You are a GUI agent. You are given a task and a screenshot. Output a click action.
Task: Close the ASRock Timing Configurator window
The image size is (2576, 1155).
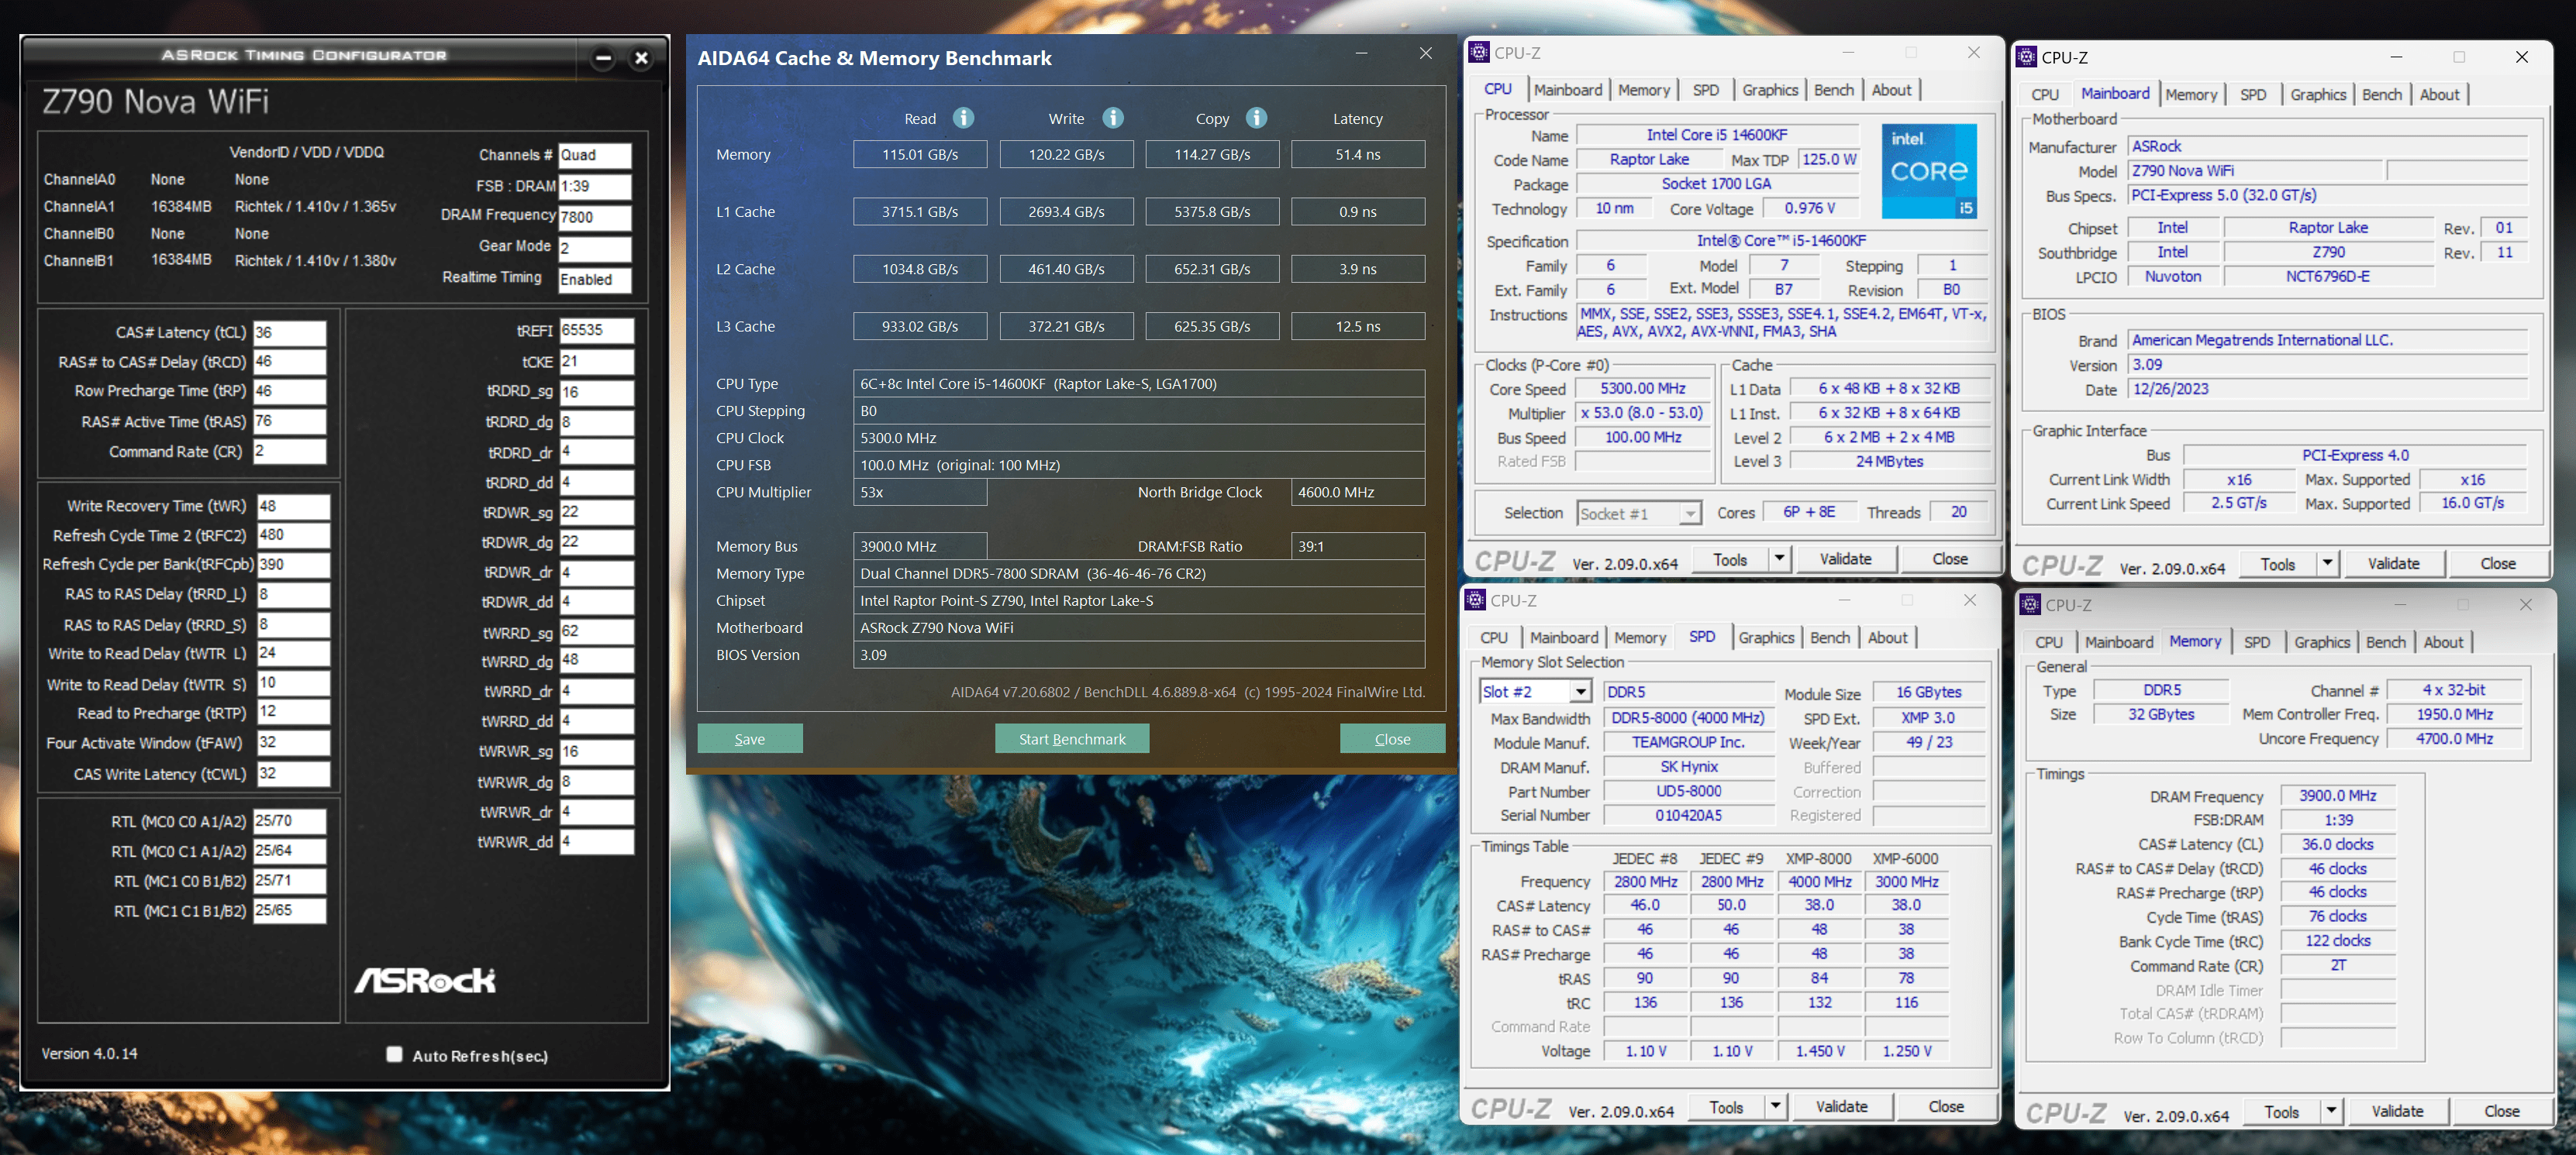click(641, 58)
